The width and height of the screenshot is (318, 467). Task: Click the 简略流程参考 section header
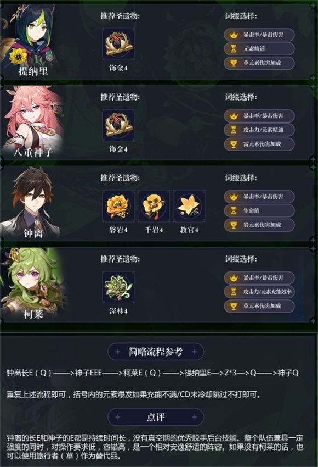pos(156,352)
